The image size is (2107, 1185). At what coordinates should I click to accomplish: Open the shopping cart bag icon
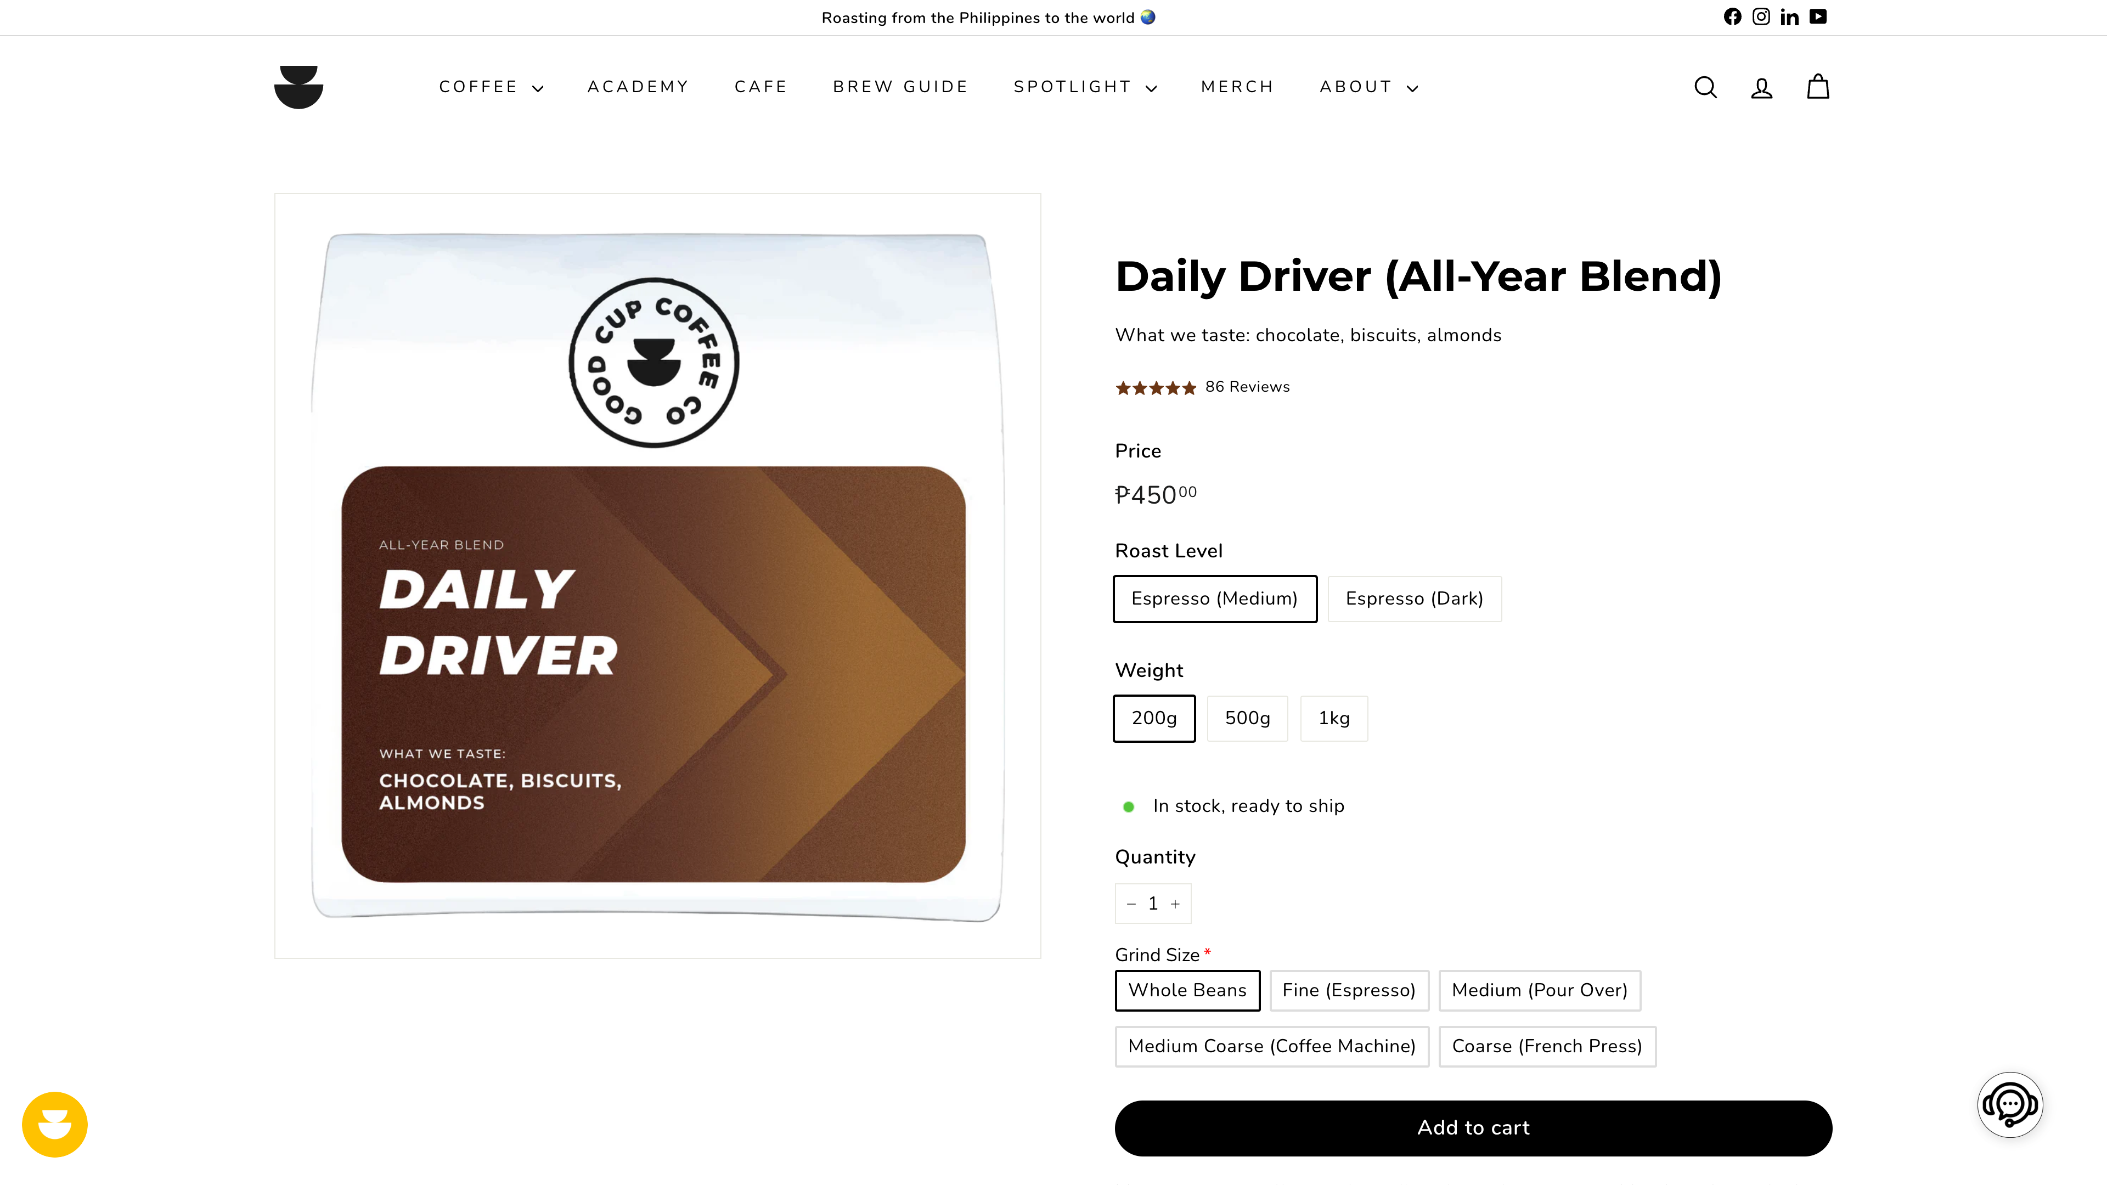point(1817,87)
